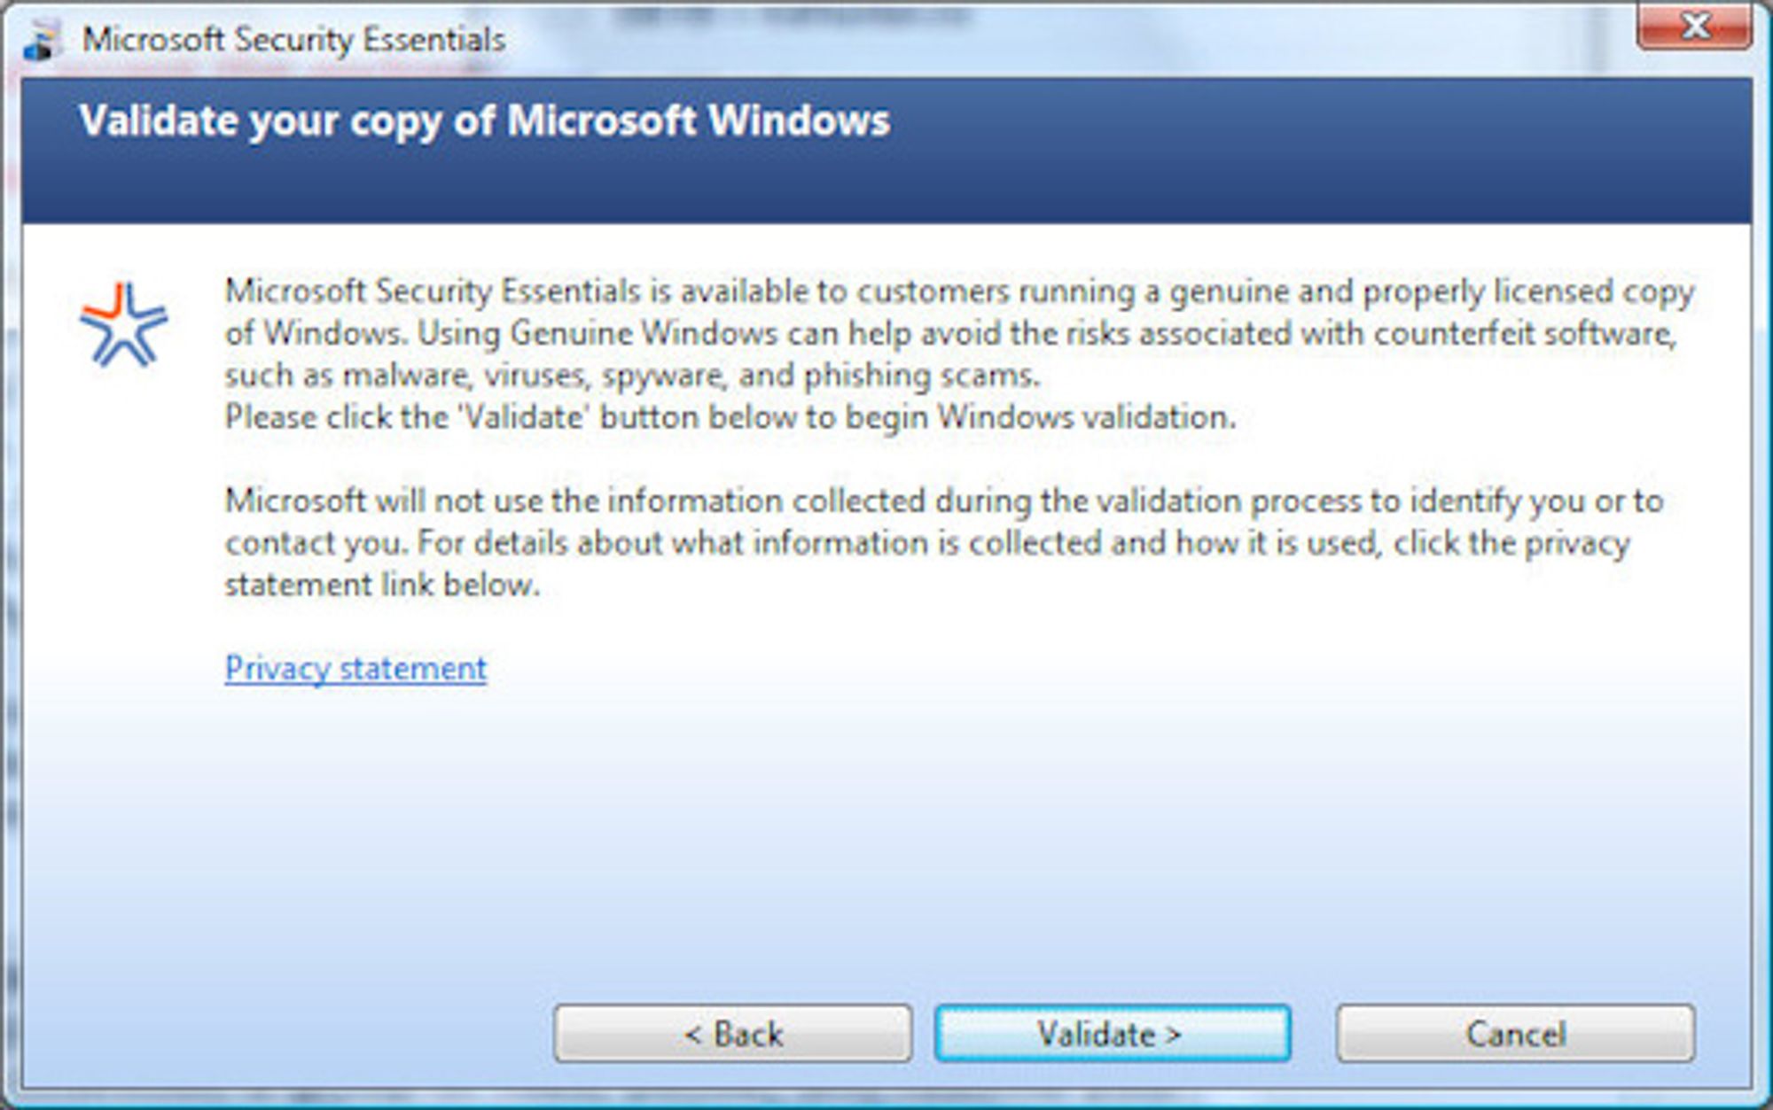The image size is (1773, 1110).
Task: Click the words "phishing scams" in the text
Action: pyautogui.click(x=921, y=376)
